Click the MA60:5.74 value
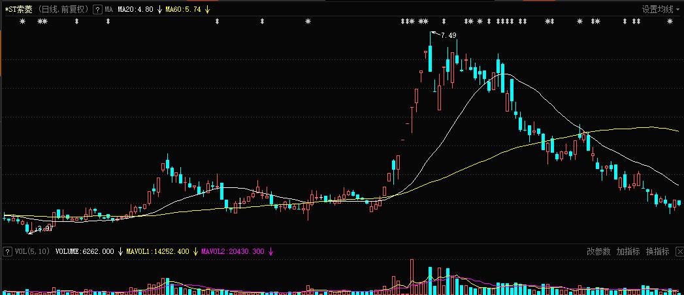The width and height of the screenshot is (684, 295). (183, 9)
